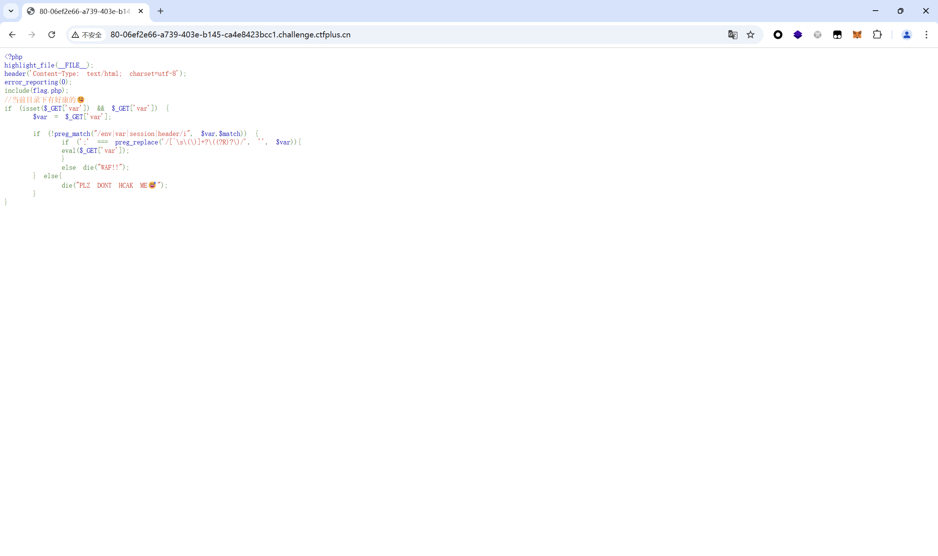Screen dimensions: 938x556
Task: Bookmark this page with the star
Action: (x=750, y=35)
